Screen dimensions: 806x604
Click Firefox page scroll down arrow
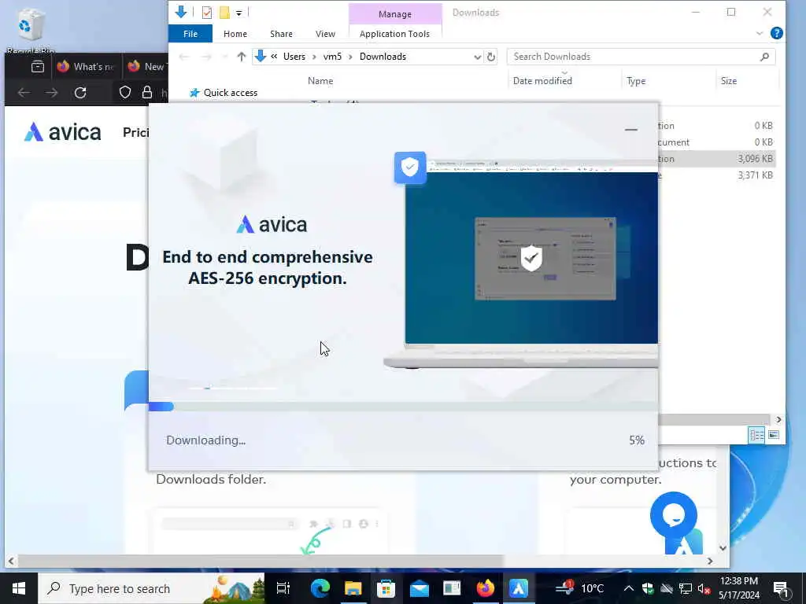[x=723, y=548]
